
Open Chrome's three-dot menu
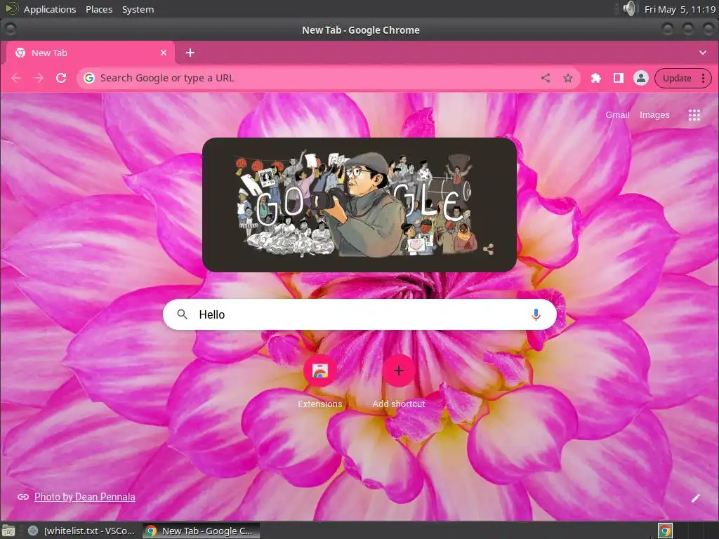tap(703, 78)
